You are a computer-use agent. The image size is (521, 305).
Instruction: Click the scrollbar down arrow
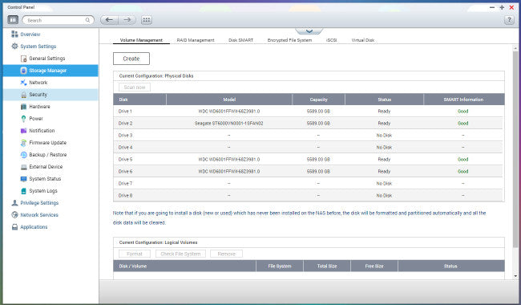[515, 276]
